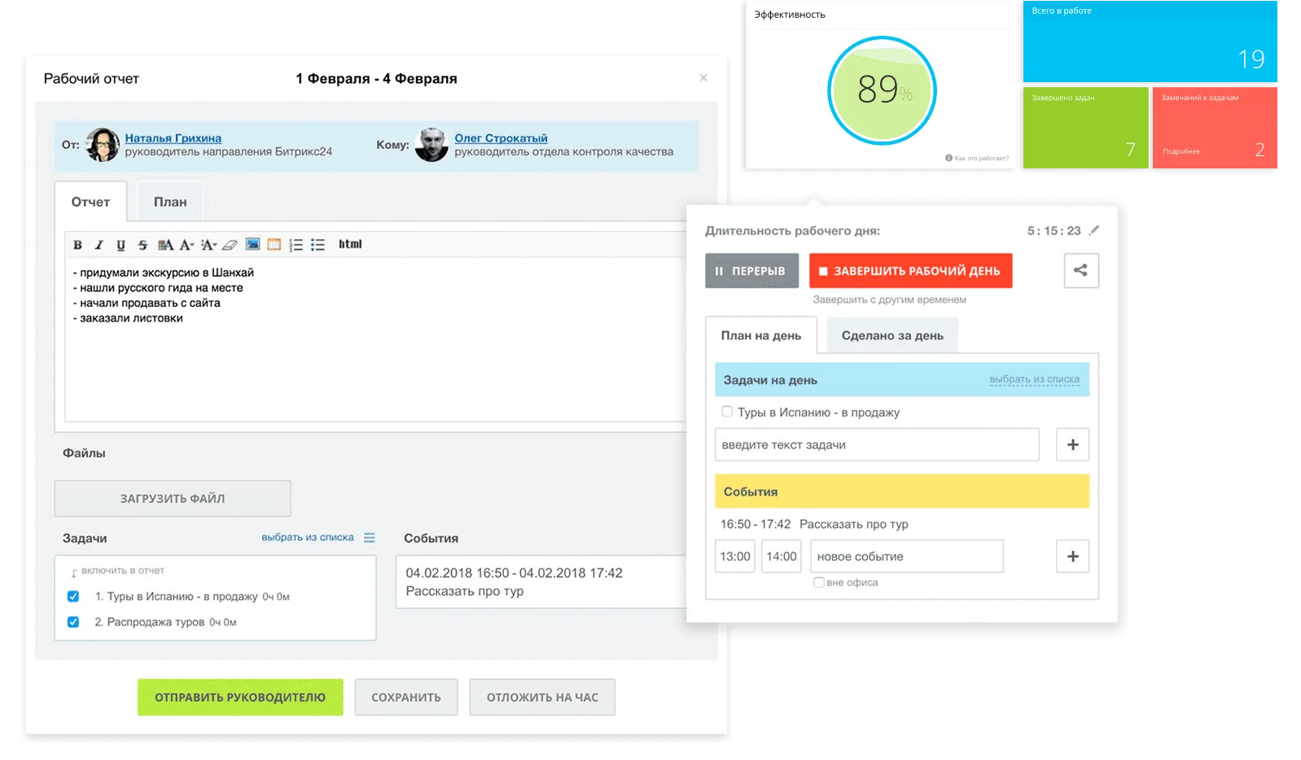Enable the 'вне офиса' checkbox
This screenshot has height=760, width=1301.
(819, 583)
